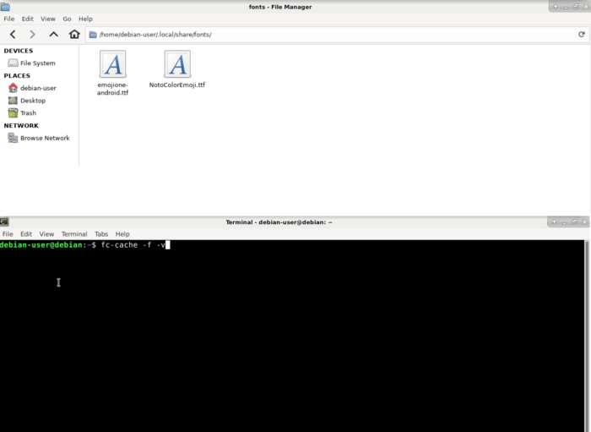Image resolution: width=591 pixels, height=432 pixels.
Task: Click Terminal window title icon
Action: (x=4, y=221)
